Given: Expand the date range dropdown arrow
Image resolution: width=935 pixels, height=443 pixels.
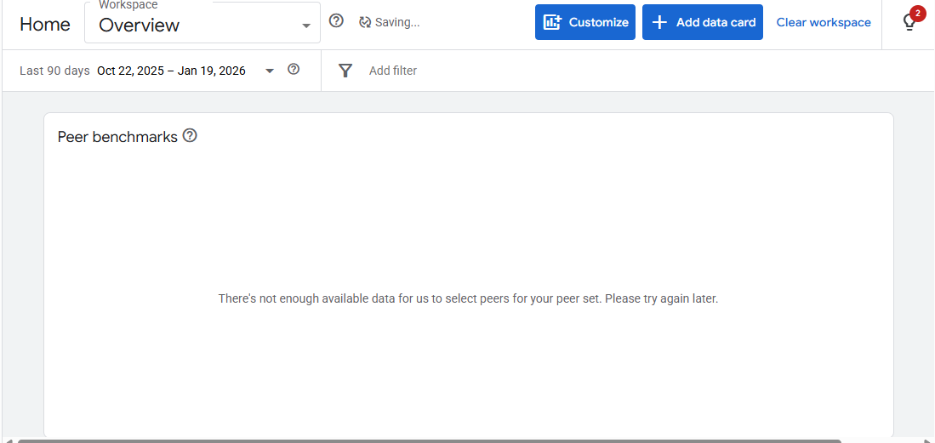Looking at the screenshot, I should click(270, 71).
